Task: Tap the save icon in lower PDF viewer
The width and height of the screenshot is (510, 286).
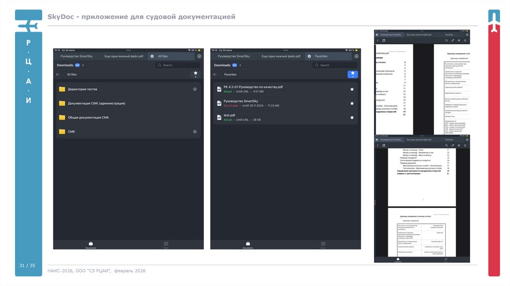Action: [384, 145]
